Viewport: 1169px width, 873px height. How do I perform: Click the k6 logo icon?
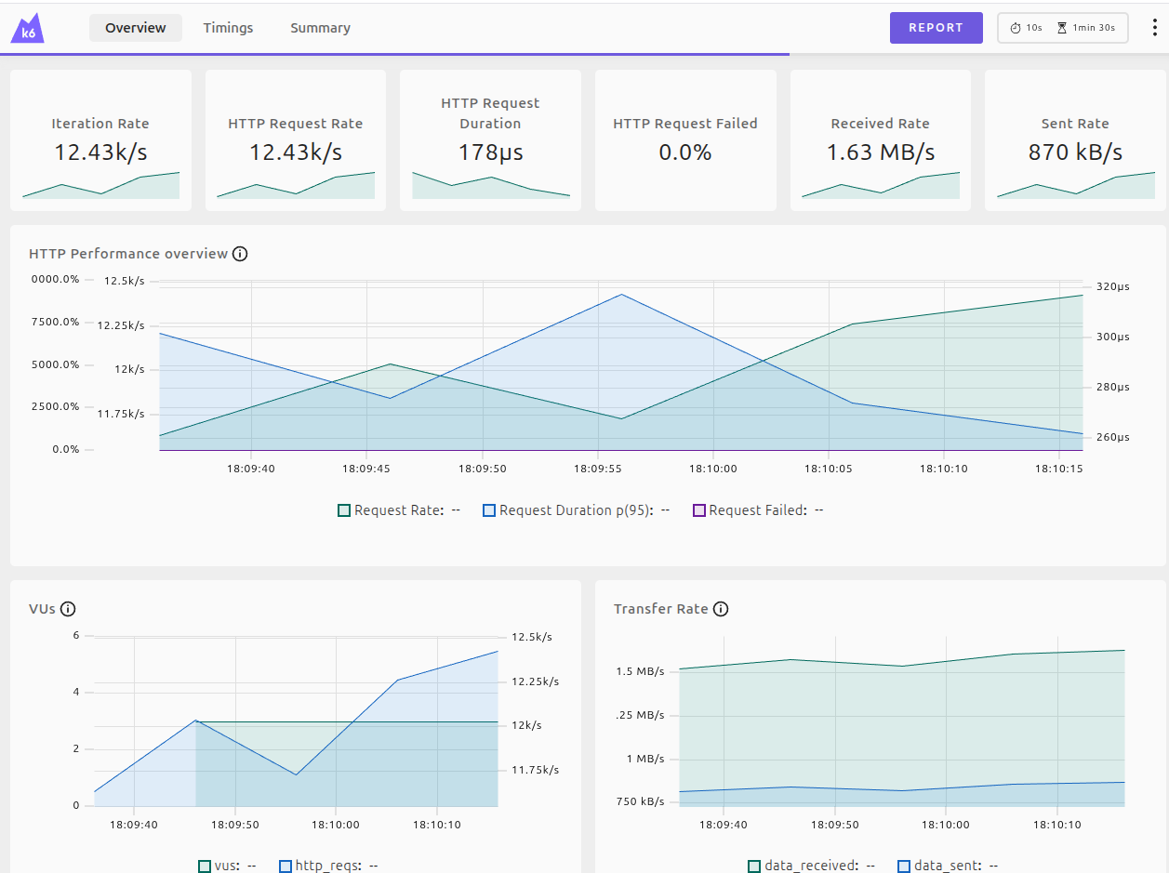(28, 28)
